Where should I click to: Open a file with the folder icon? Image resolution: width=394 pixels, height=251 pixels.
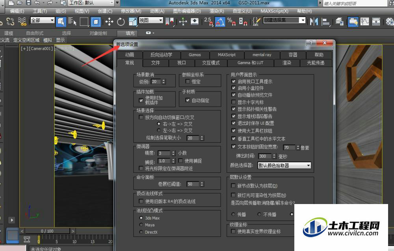tap(20, 3)
